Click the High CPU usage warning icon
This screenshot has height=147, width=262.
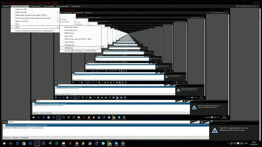tap(215, 130)
